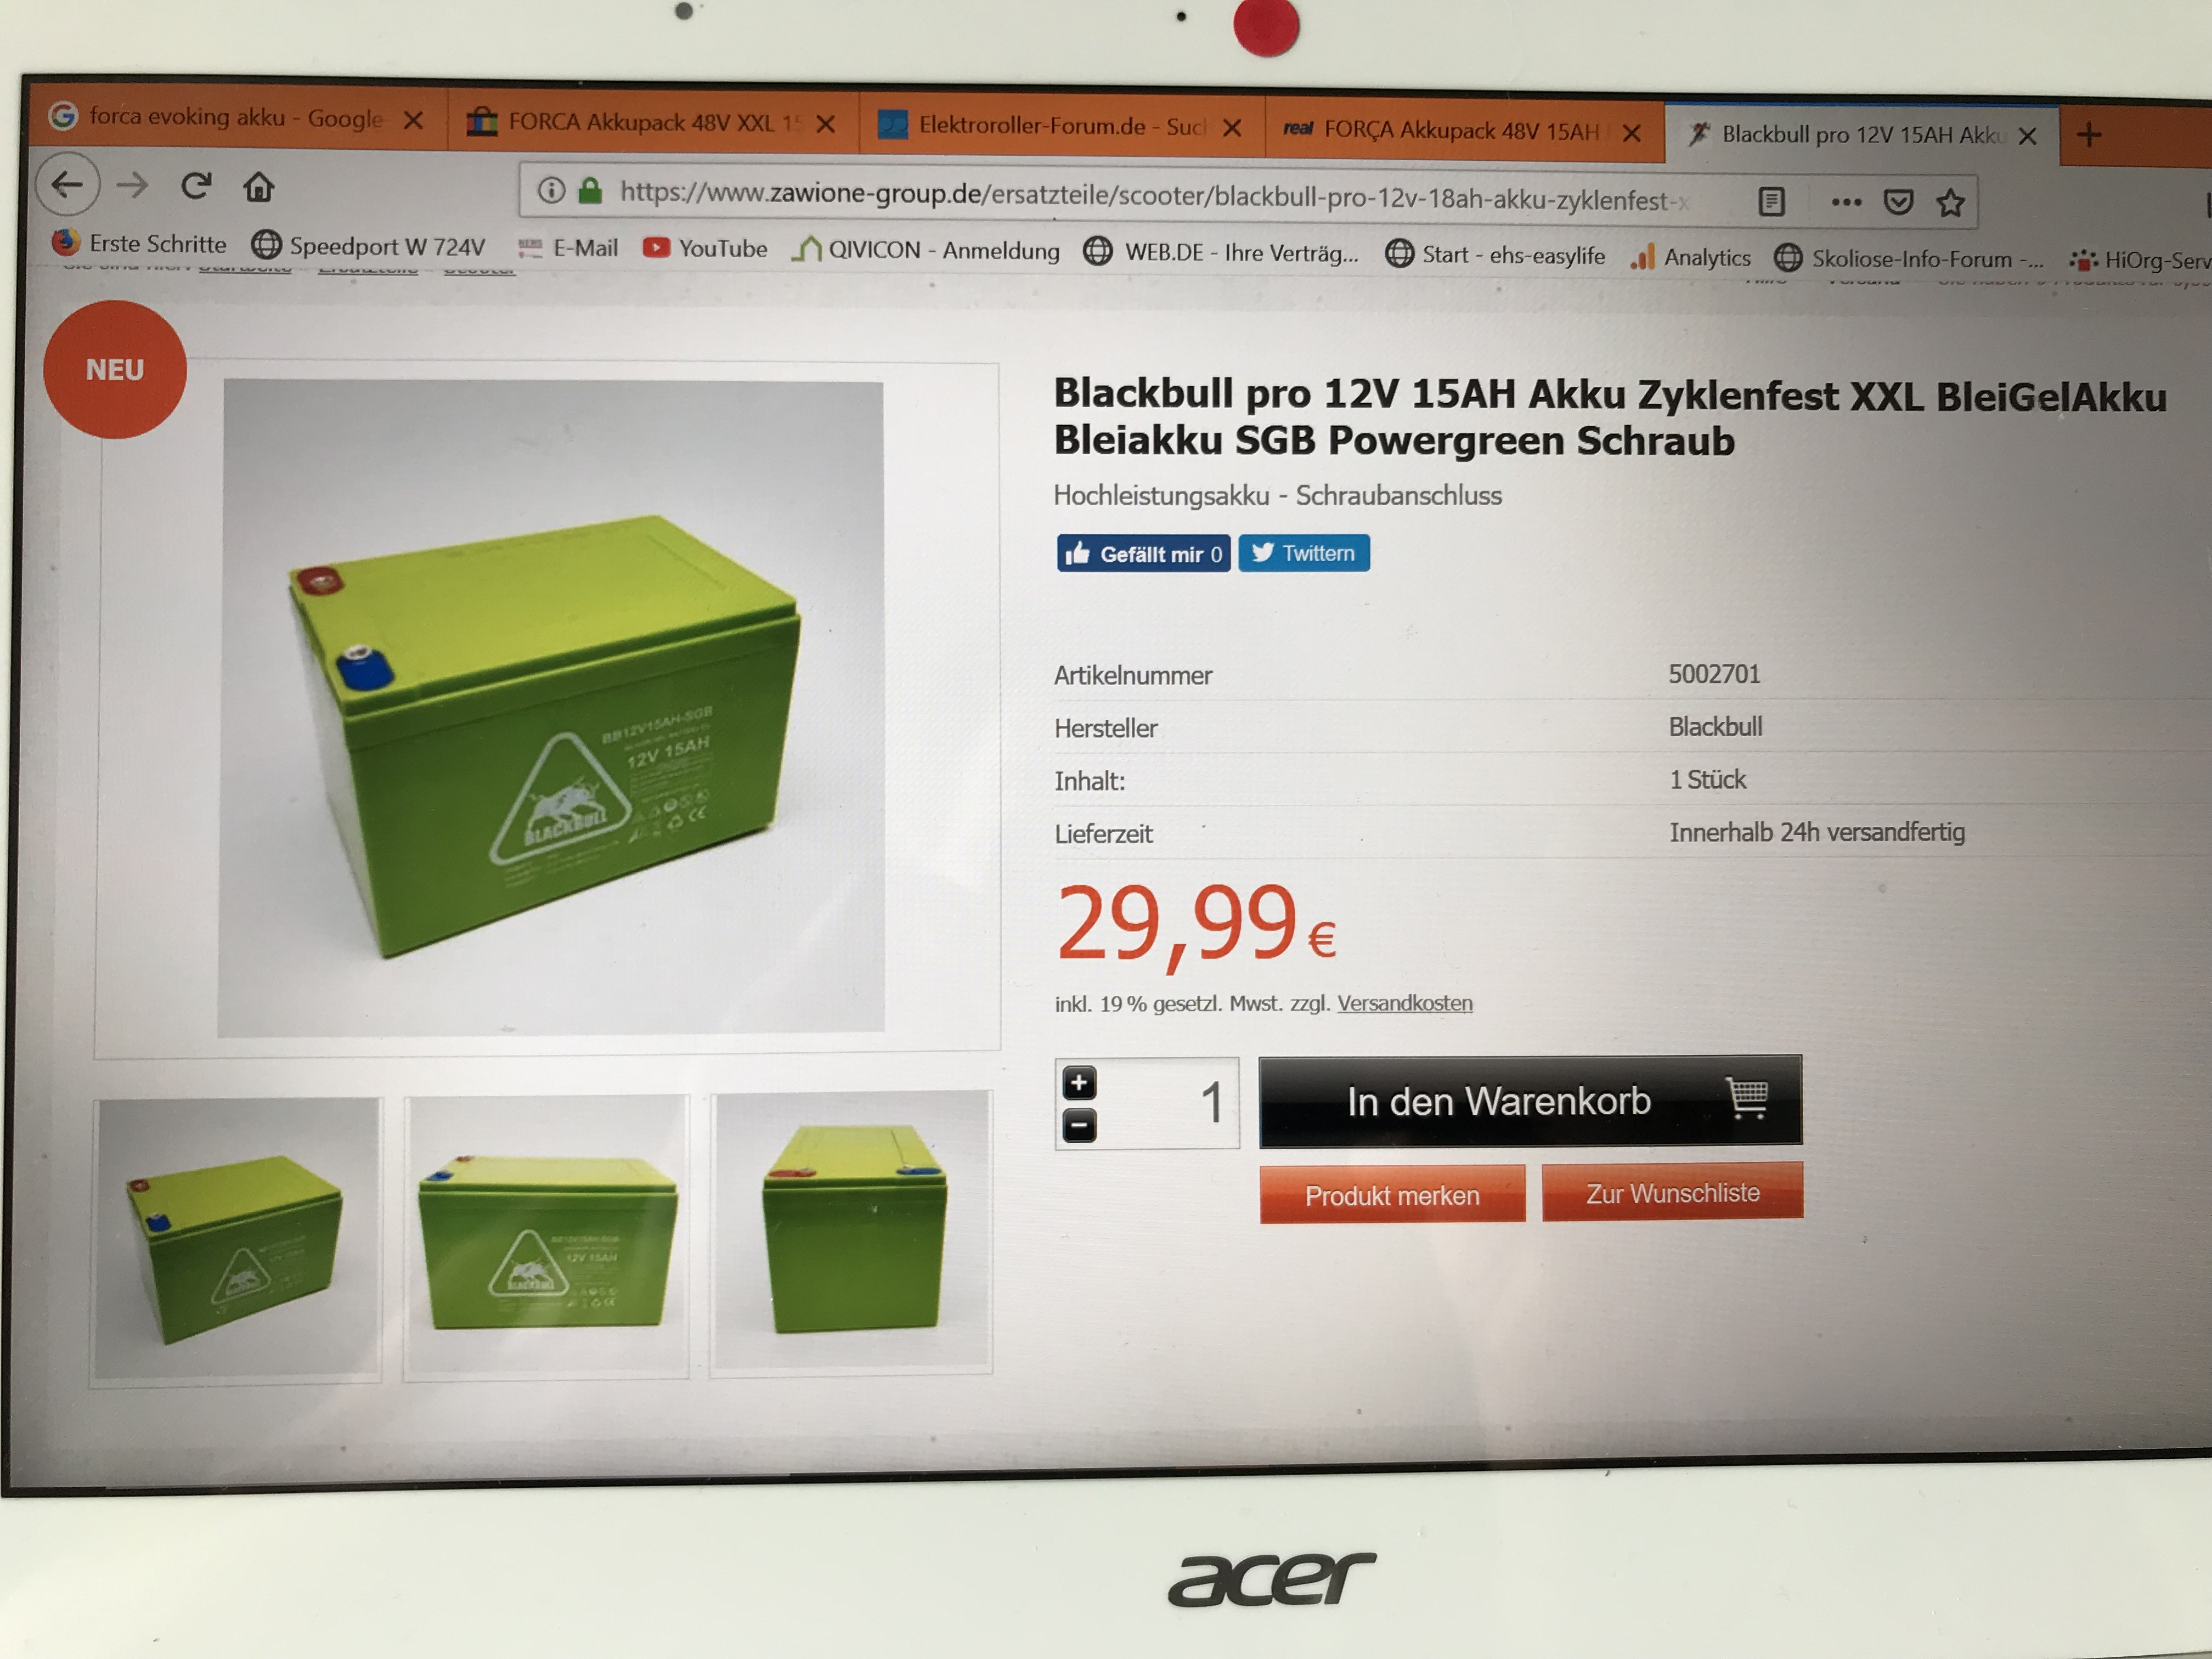Open the browser home page

coord(259,187)
